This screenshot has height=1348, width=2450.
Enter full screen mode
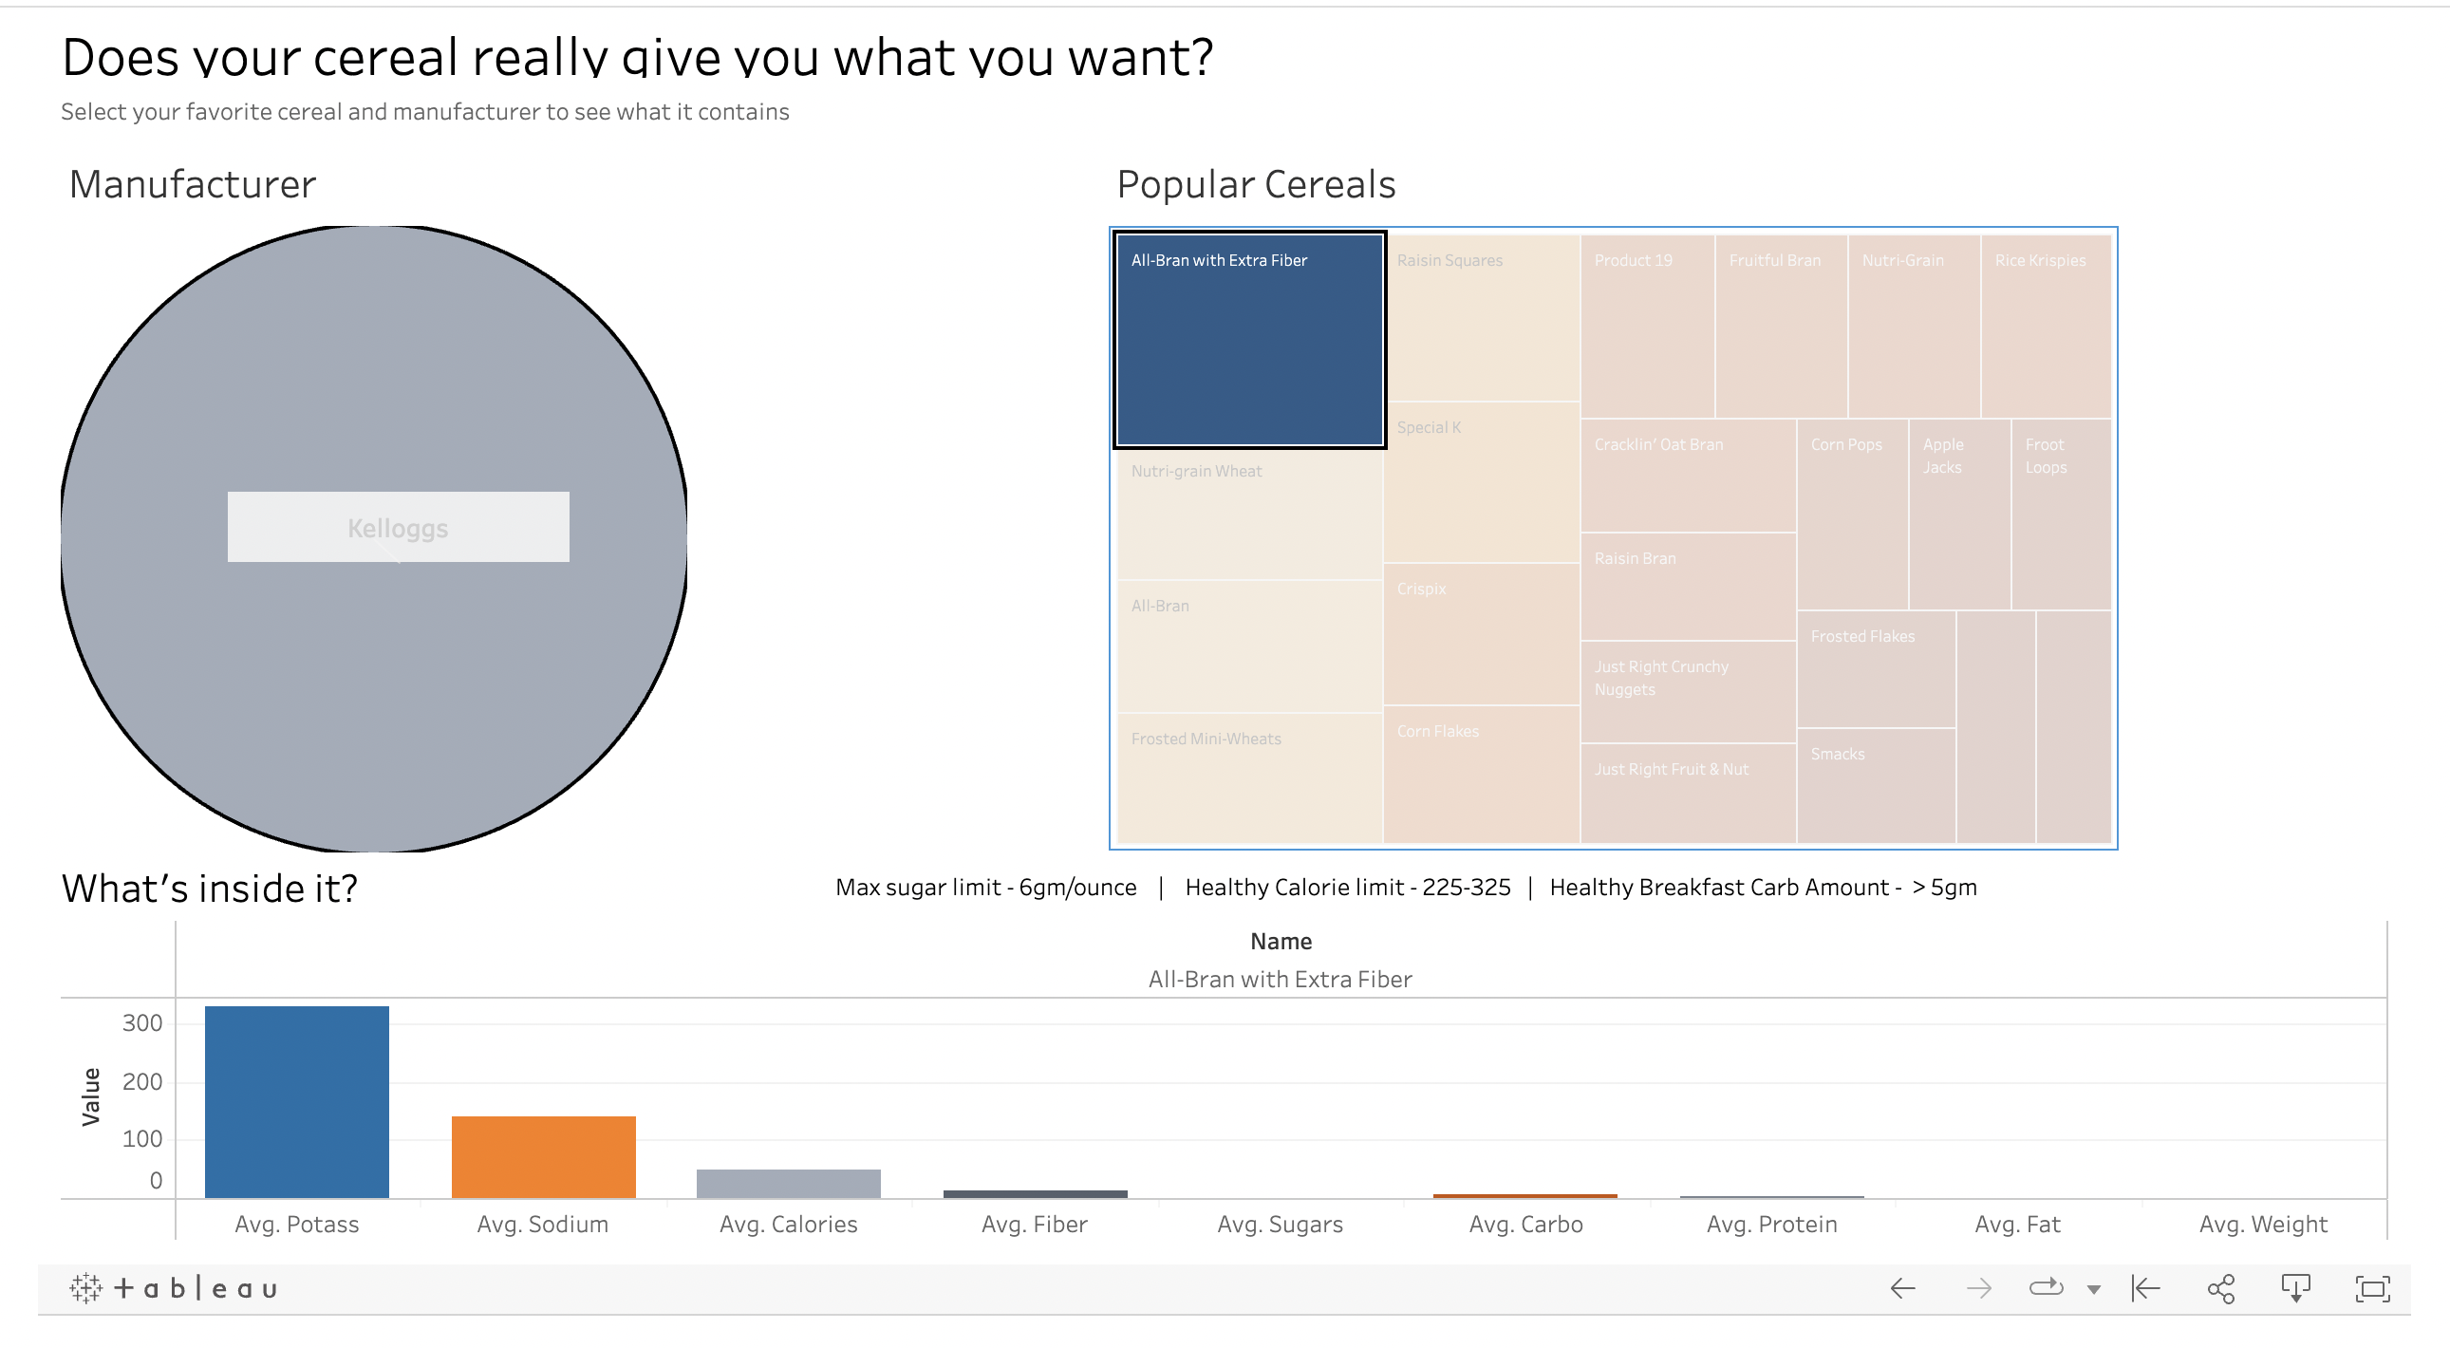coord(2372,1289)
